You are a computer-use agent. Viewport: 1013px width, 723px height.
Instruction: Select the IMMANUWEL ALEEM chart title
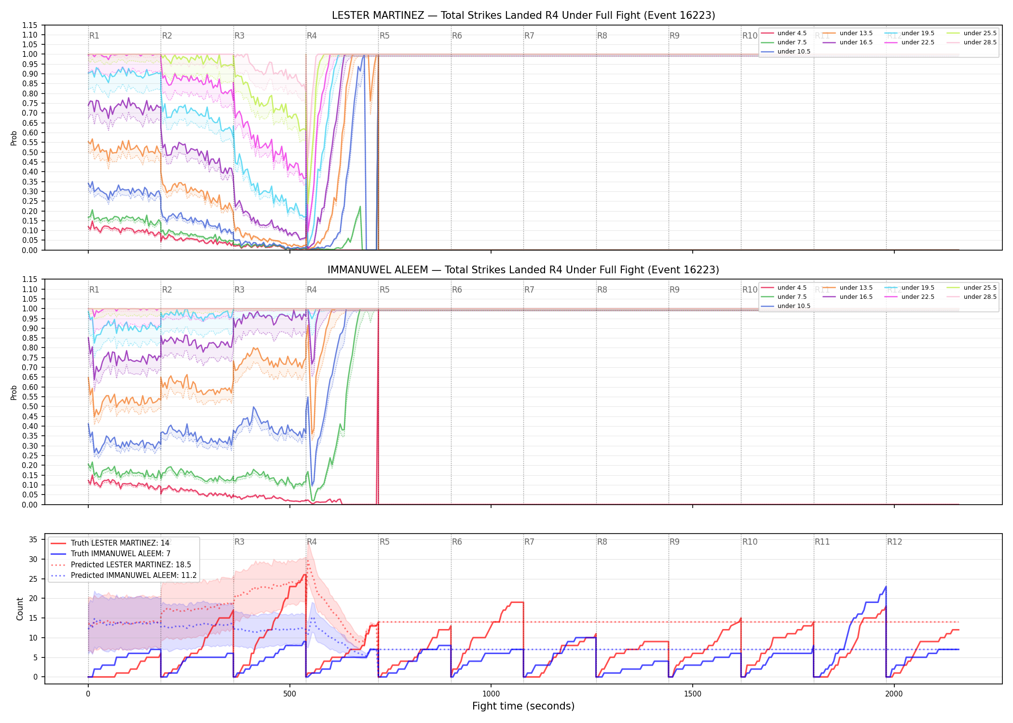523,270
